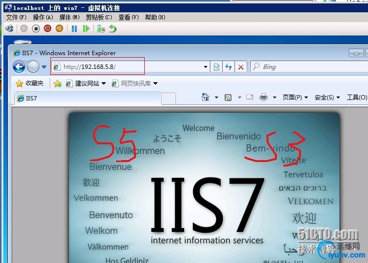The image size is (368, 263).
Task: Click the Compatibility View icon
Action: pyautogui.click(x=216, y=67)
